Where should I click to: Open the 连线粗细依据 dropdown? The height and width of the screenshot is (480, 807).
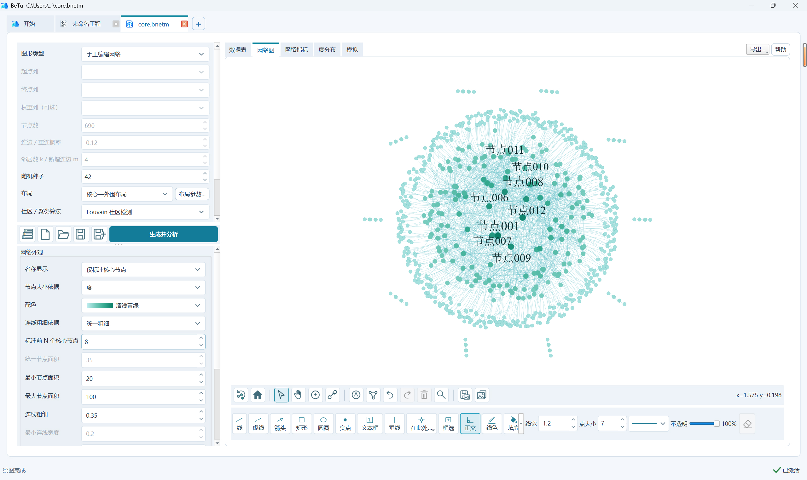(x=143, y=323)
